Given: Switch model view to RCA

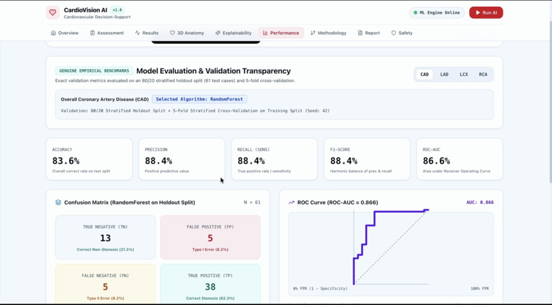Looking at the screenshot, I should click(483, 74).
